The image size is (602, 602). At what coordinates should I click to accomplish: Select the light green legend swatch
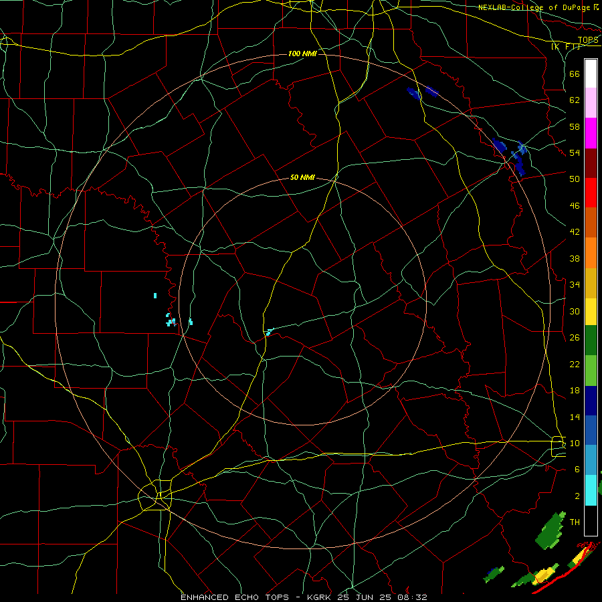(x=591, y=371)
